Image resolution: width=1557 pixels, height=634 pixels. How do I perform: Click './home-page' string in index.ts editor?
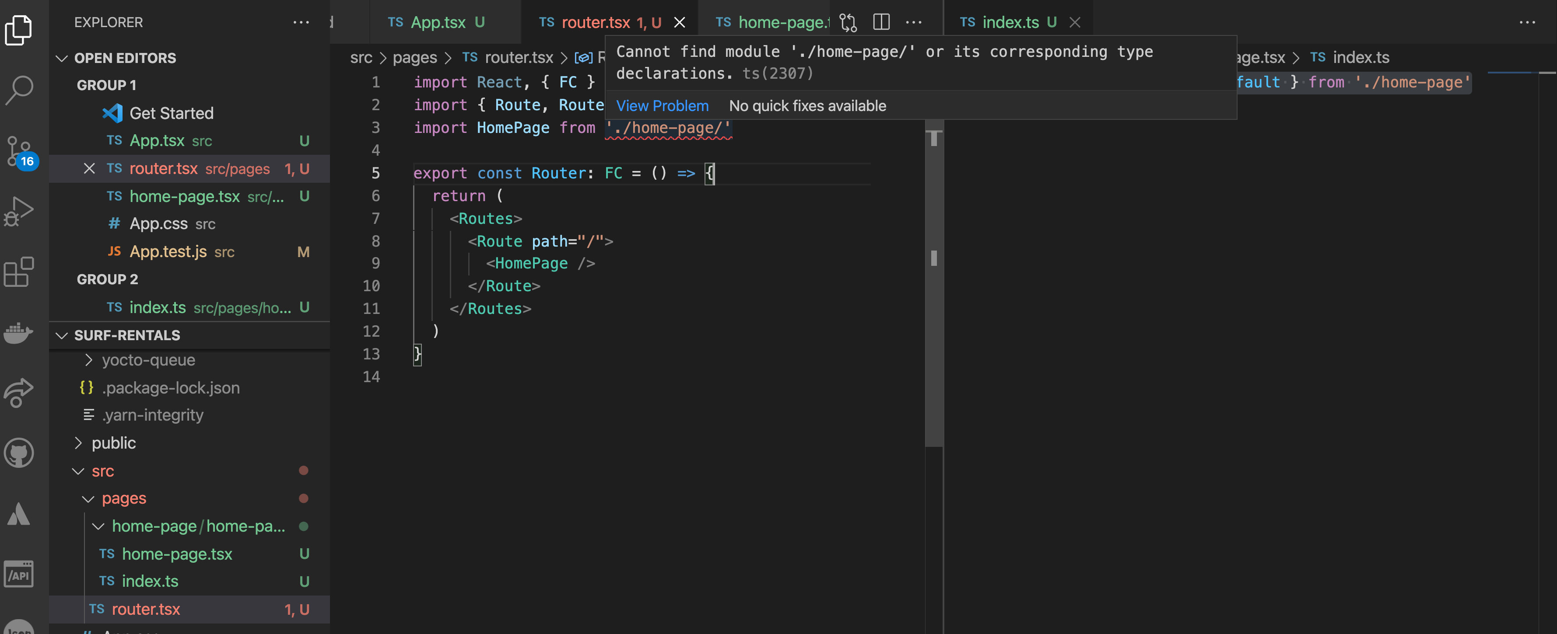(x=1412, y=82)
